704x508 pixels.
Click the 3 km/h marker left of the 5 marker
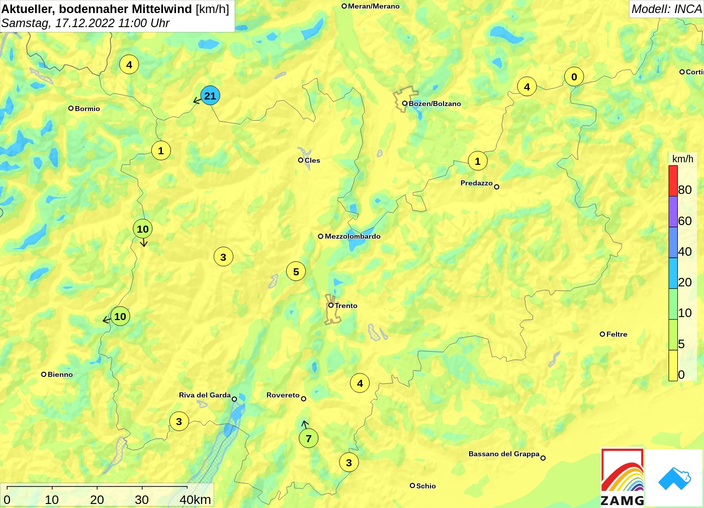223,257
